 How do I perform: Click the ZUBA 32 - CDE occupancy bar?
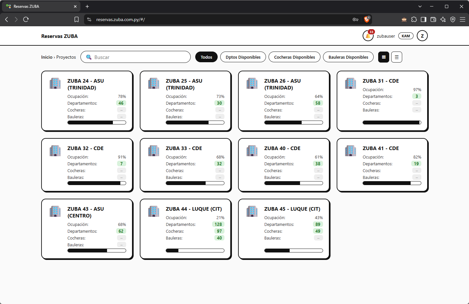(x=97, y=183)
